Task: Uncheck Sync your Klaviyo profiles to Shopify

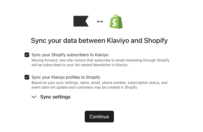Action: click(x=27, y=77)
